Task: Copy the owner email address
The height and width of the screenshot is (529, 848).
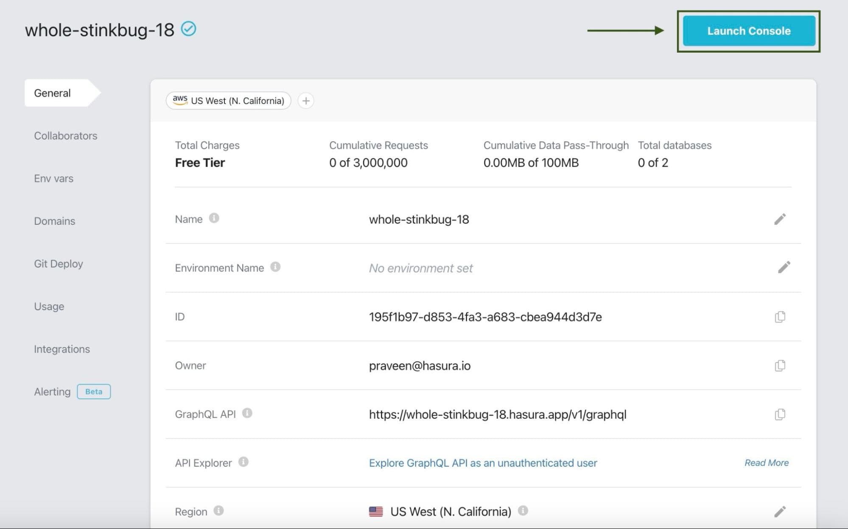Action: coord(780,366)
